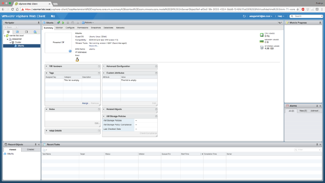
Task: Click the Search field in header
Action: tap(307, 16)
